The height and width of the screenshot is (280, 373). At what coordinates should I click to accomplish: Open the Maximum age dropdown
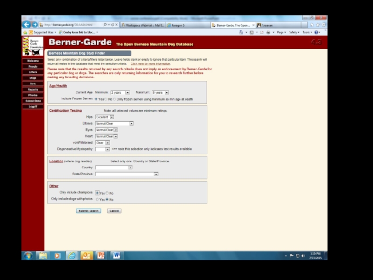160,92
